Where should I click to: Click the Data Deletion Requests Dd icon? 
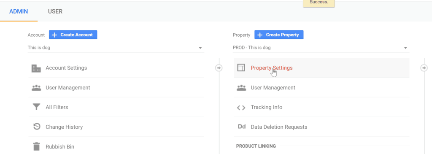(241, 127)
